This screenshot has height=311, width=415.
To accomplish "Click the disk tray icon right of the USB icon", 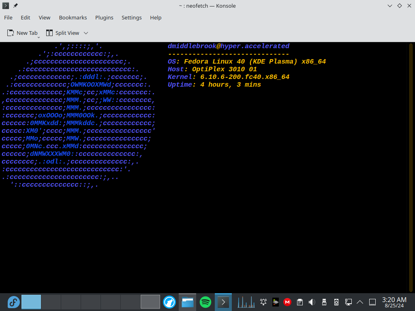I will (336, 302).
